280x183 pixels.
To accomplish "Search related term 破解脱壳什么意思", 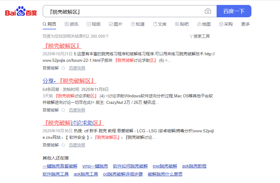I will point(165,174).
